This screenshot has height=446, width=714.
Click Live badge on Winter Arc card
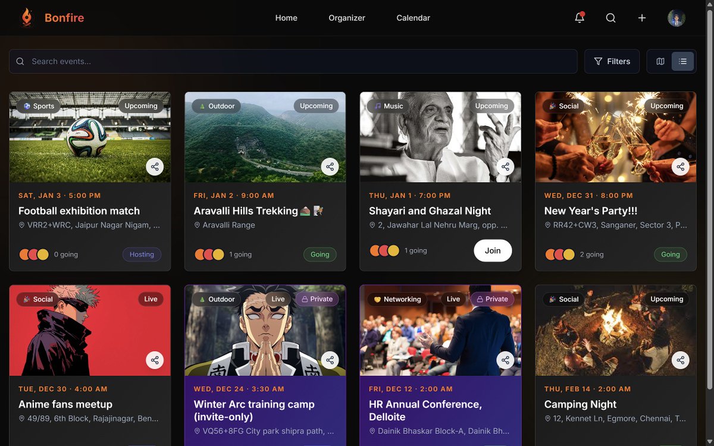[278, 299]
